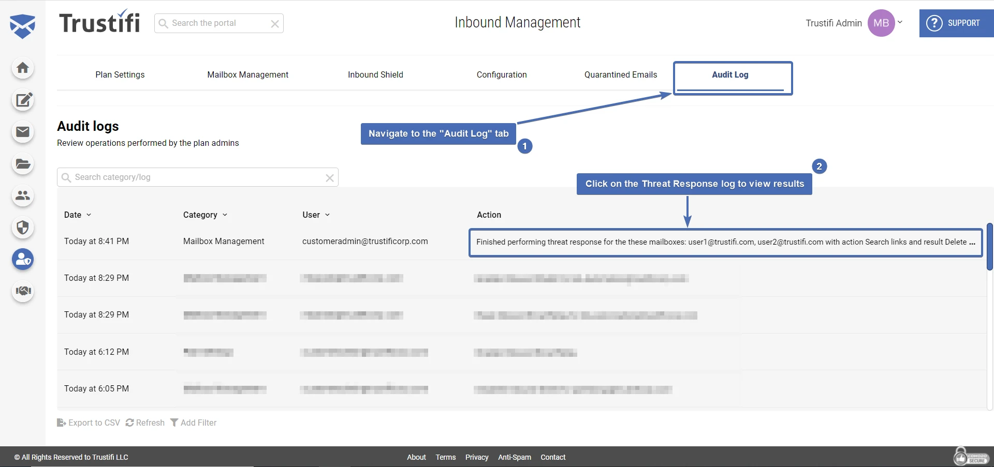Select the Shield security icon in sidebar
The height and width of the screenshot is (467, 994).
click(x=23, y=228)
